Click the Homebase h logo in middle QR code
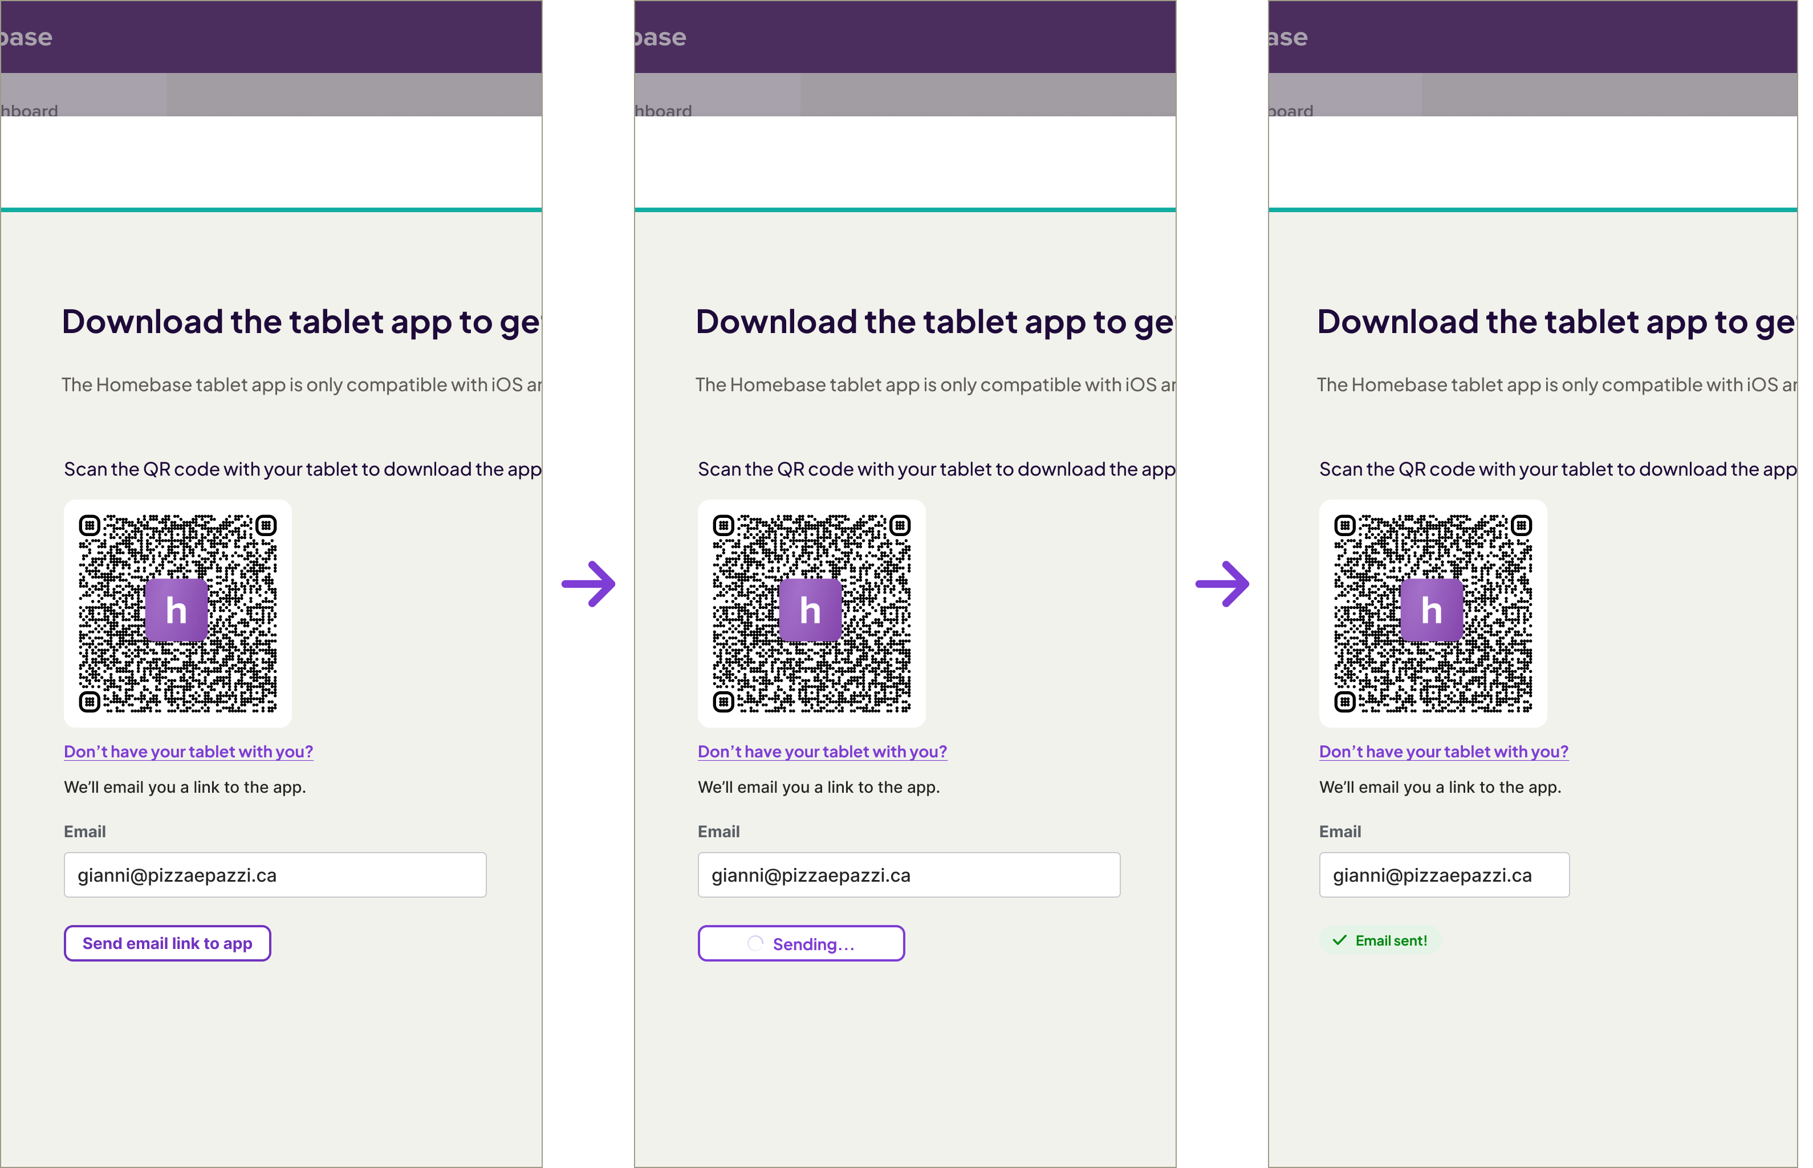 (x=810, y=611)
